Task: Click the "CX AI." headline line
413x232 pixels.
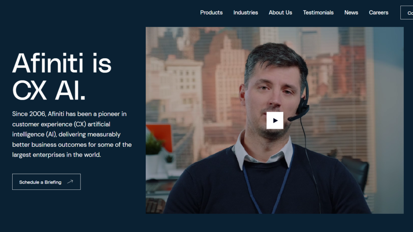Action: [49, 90]
